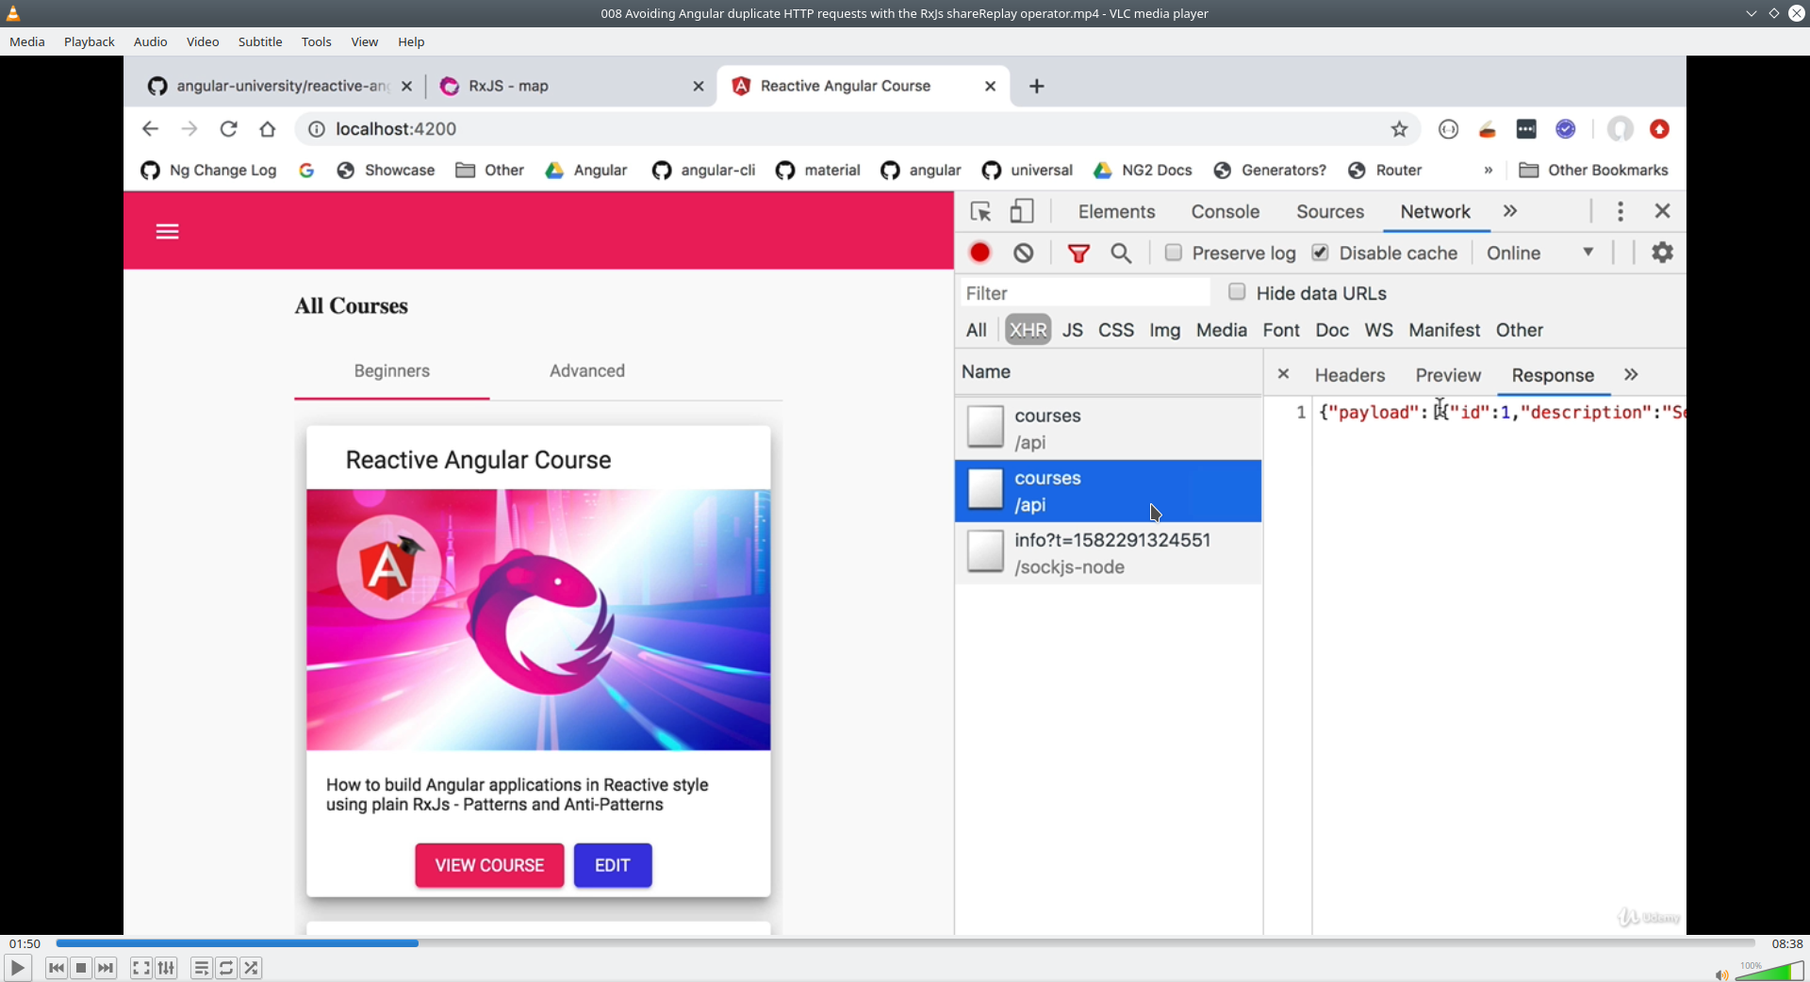
Task: Open the DevTools Sources tab
Action: pos(1329,212)
